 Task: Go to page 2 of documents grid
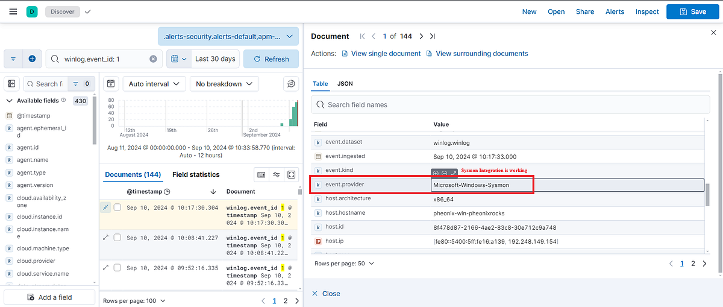(x=286, y=300)
